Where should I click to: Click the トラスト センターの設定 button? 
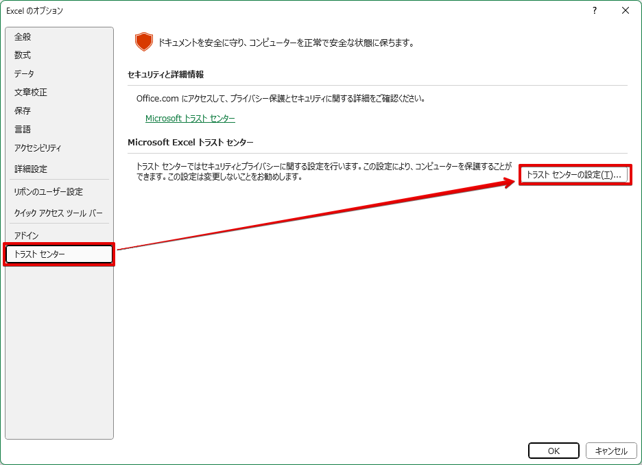[574, 175]
